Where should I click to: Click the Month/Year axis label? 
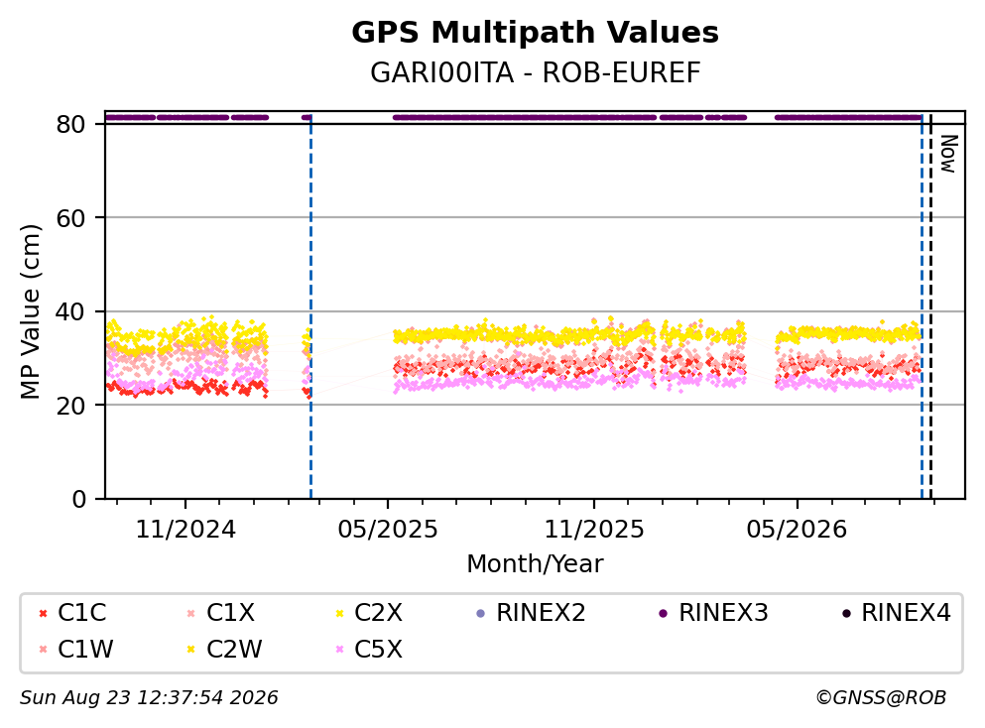click(535, 564)
